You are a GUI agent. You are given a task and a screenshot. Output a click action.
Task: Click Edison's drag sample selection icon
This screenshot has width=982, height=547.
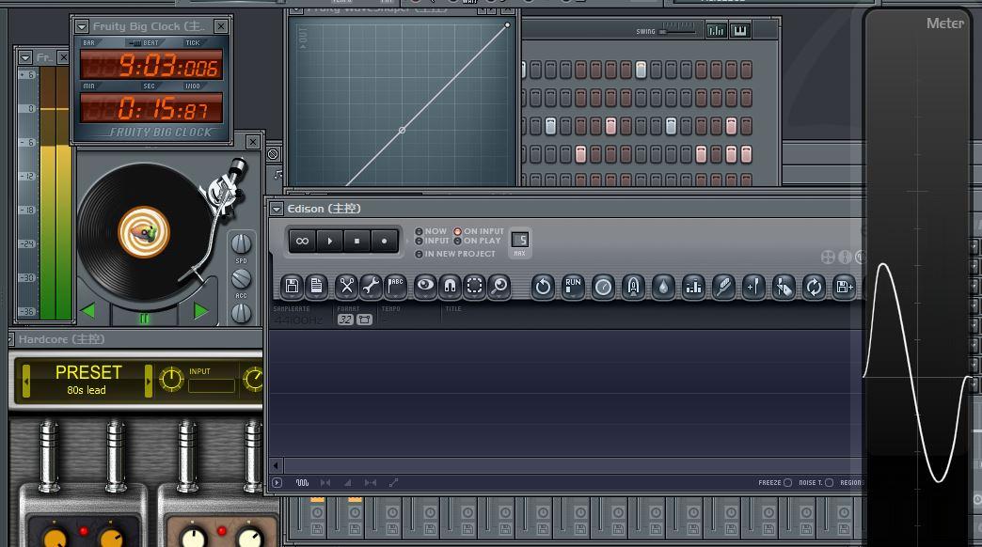pyautogui.click(x=784, y=288)
